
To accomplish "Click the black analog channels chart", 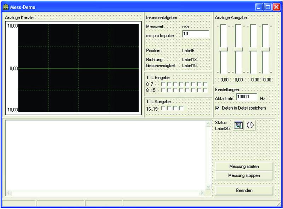I will pos(79,68).
